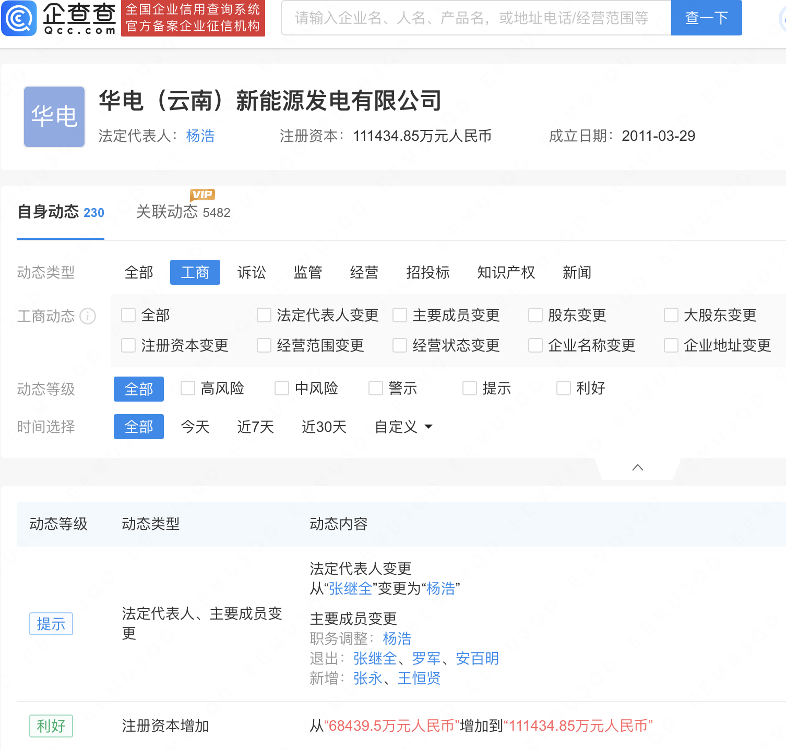786x750 pixels.
Task: Select the 诉讼 dynamic type
Action: coord(252,272)
